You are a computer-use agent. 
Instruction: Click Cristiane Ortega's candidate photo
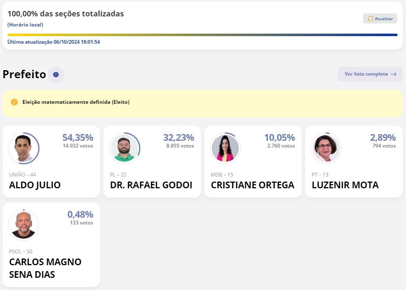225,148
